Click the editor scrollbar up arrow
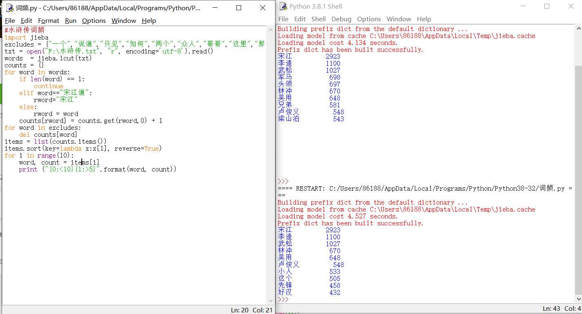Viewport: 582px width, 314px height. point(270,30)
